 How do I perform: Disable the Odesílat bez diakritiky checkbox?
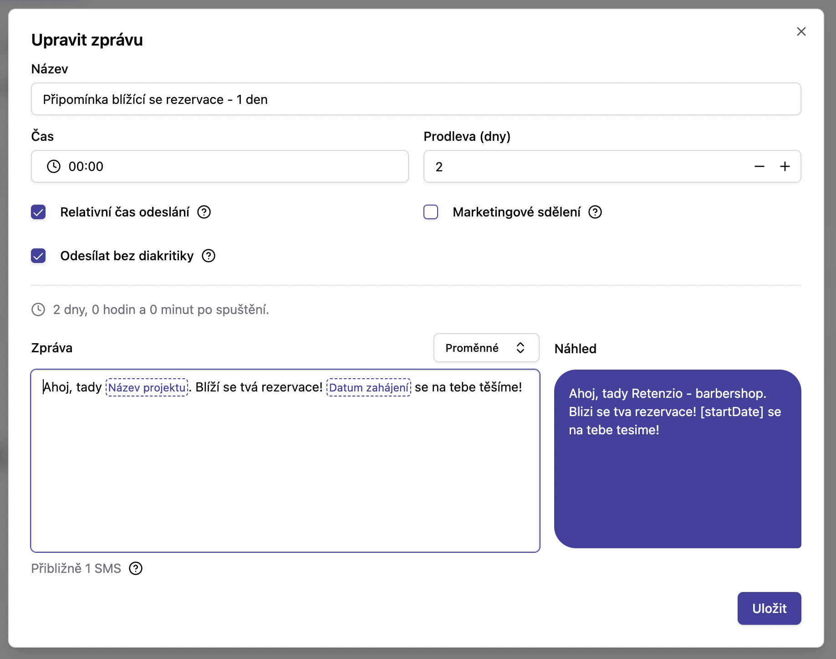point(39,256)
